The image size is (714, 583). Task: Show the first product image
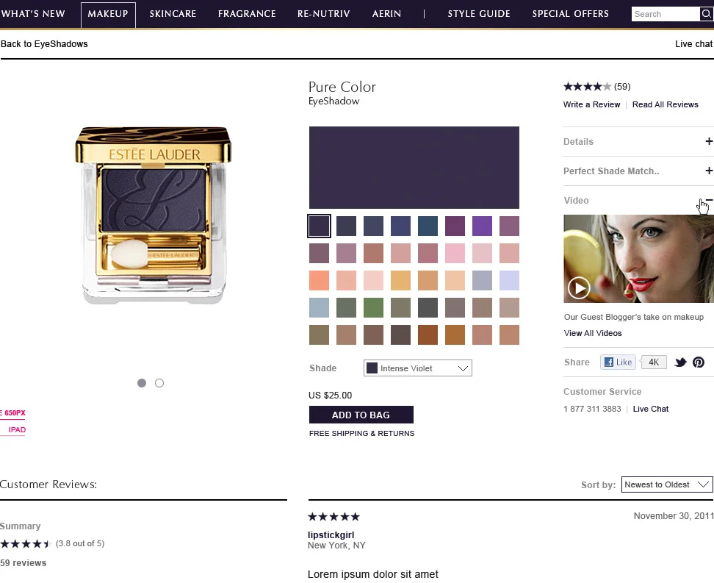(142, 383)
